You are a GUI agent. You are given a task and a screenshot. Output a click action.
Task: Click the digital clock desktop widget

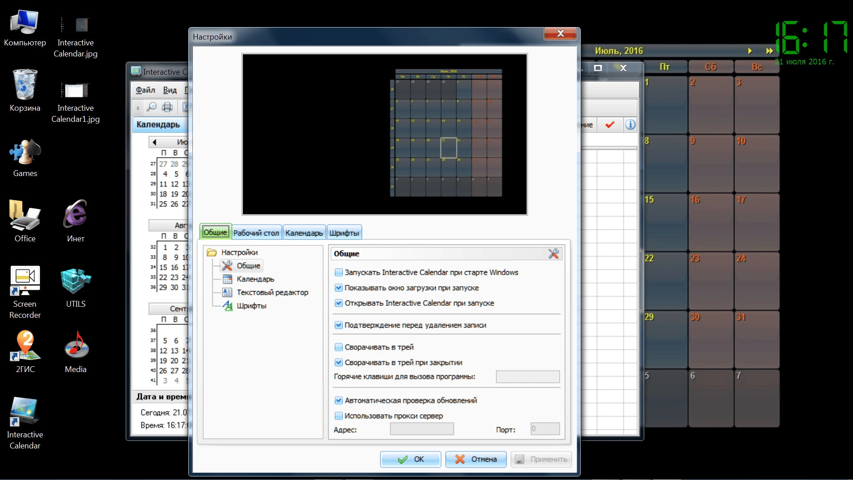[811, 43]
